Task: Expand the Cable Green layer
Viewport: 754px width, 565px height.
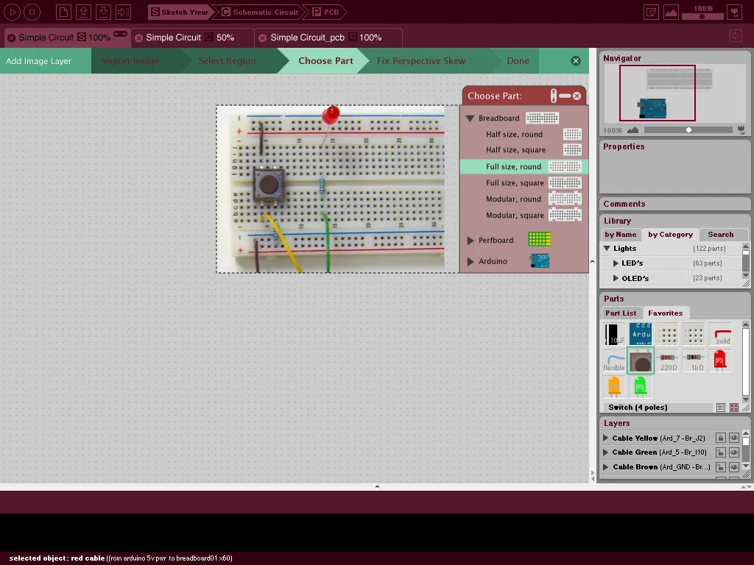Action: [606, 452]
